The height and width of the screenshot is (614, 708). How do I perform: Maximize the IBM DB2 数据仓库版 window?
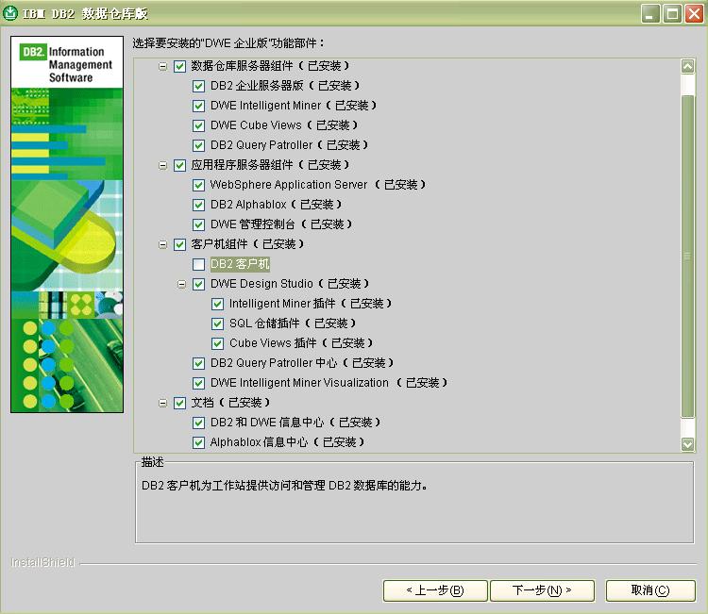point(672,14)
